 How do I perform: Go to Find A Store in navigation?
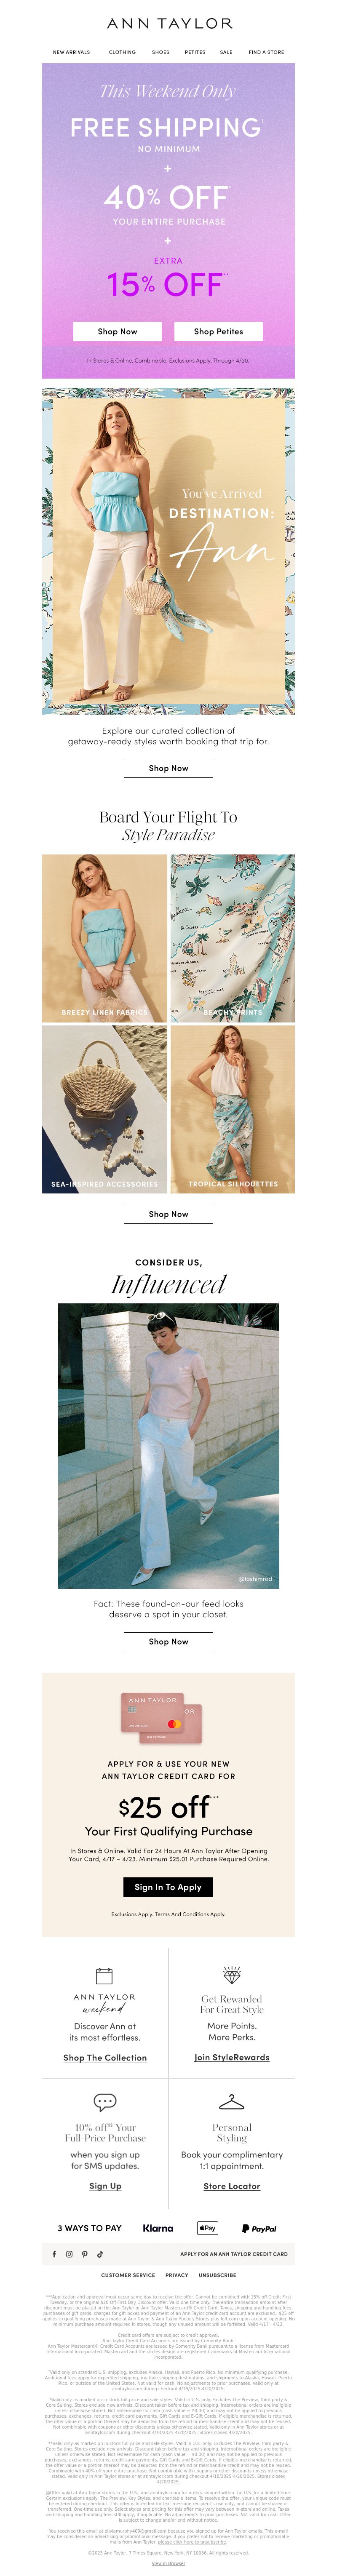(266, 52)
